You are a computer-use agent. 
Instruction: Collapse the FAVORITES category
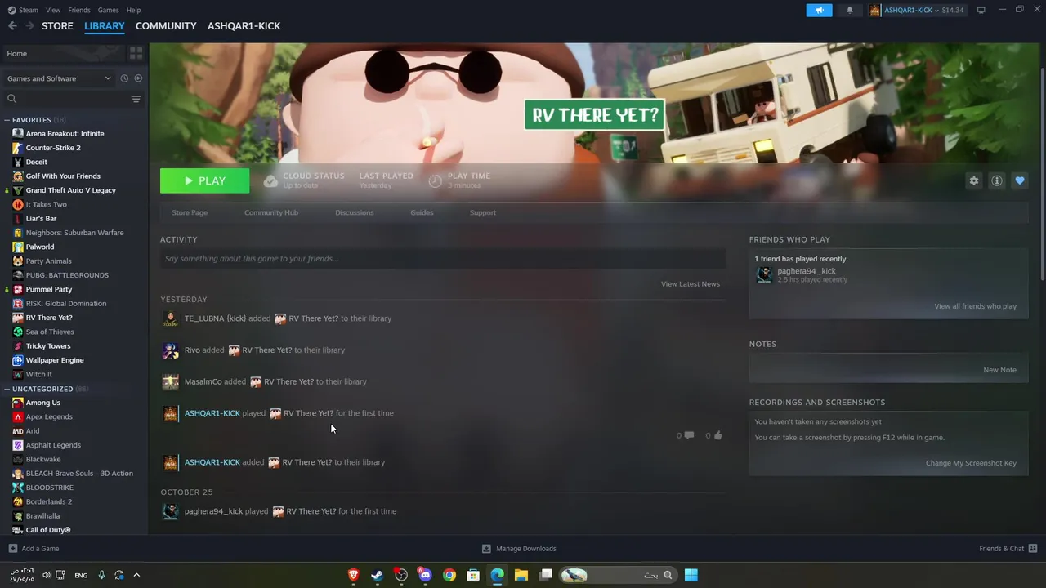[x=7, y=120]
